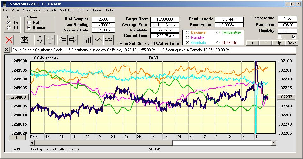
Task: Click the red X delete icon
Action: pyautogui.click(x=10, y=40)
